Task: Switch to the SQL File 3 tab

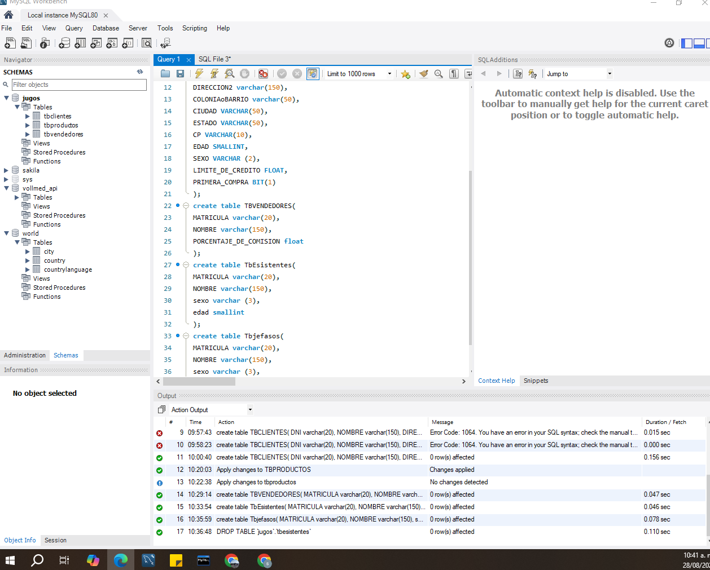Action: [x=214, y=59]
